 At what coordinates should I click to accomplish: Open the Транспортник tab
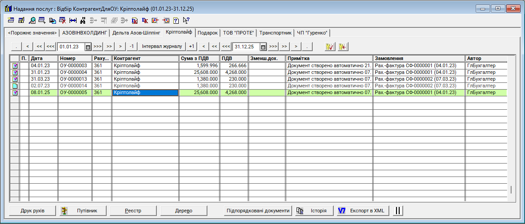coord(275,33)
